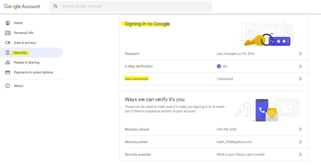Open the App passwords link

click(x=136, y=79)
